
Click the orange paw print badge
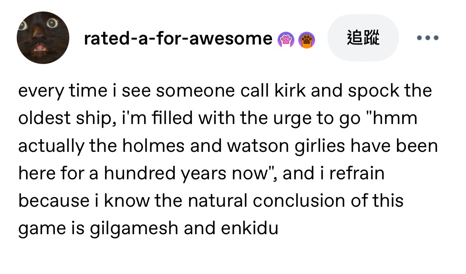click(307, 40)
